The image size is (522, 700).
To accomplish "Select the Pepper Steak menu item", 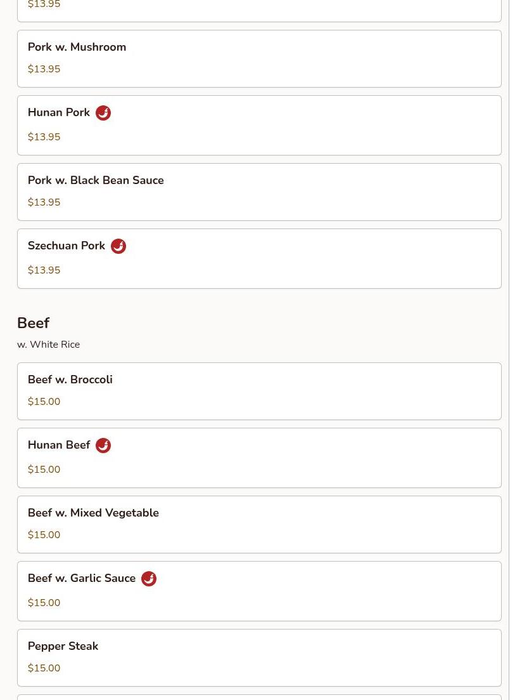I will click(63, 646).
